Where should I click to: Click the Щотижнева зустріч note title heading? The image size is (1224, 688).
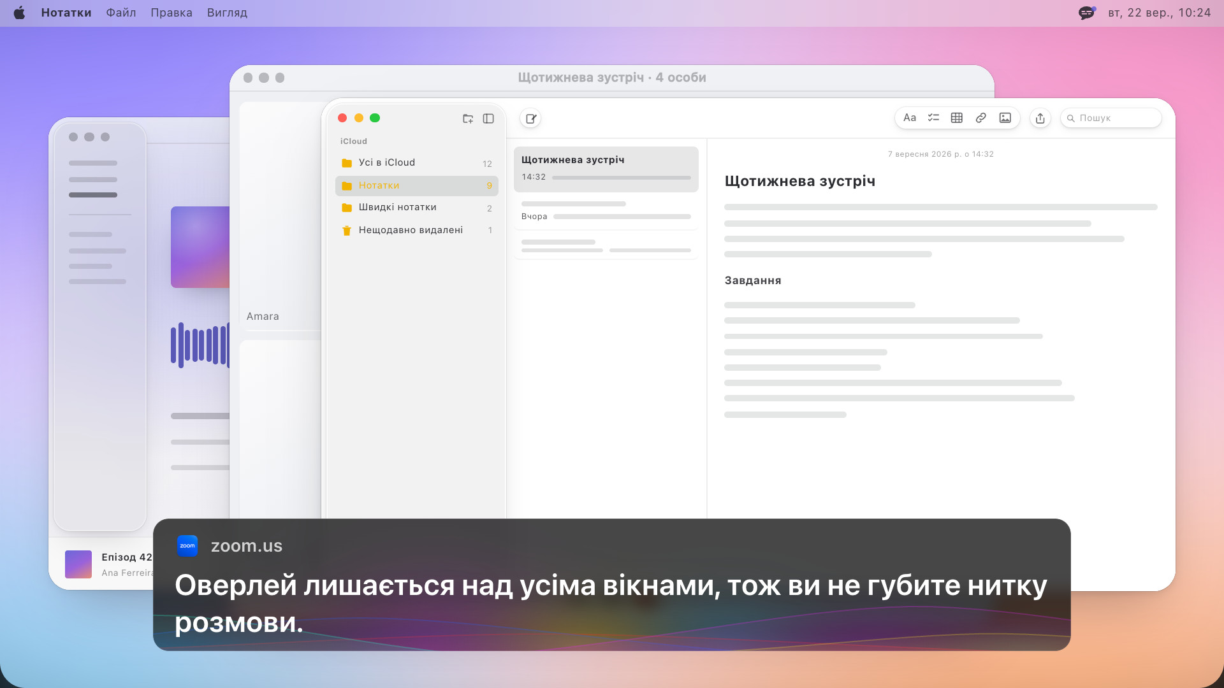[800, 182]
